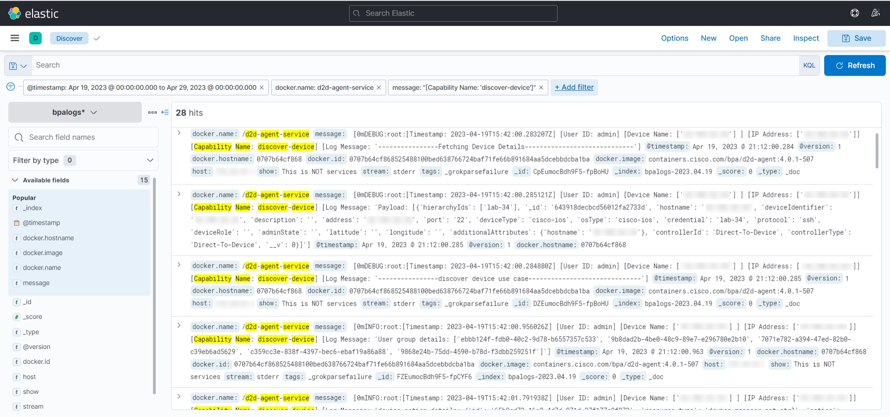890x417 pixels.
Task: Open the saved query menu icon
Action: (x=18, y=66)
